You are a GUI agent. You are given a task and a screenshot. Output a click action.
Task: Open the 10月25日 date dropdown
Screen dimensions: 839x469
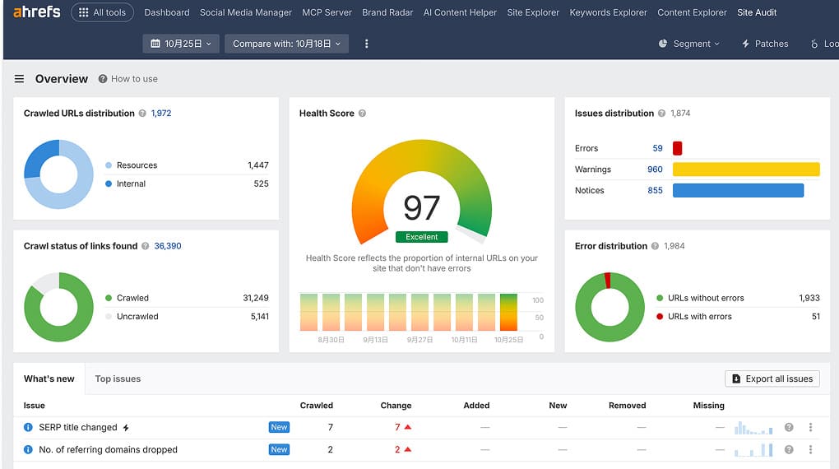[181, 44]
